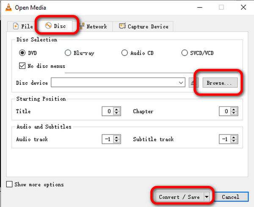The image size is (254, 207).
Task: Minimize the Open Media window
Action: pyautogui.click(x=200, y=7)
